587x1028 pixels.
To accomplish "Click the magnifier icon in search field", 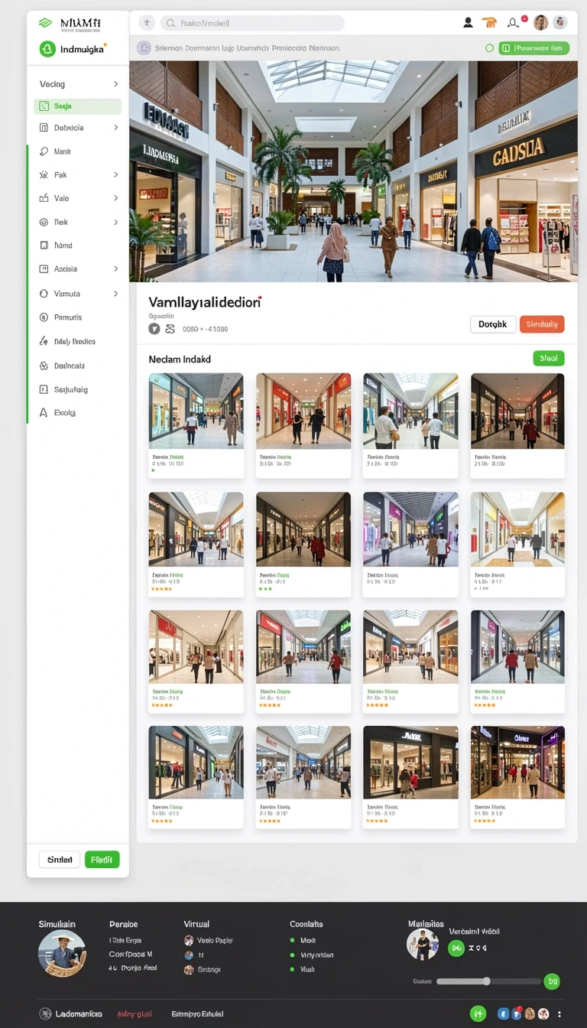I will [170, 24].
